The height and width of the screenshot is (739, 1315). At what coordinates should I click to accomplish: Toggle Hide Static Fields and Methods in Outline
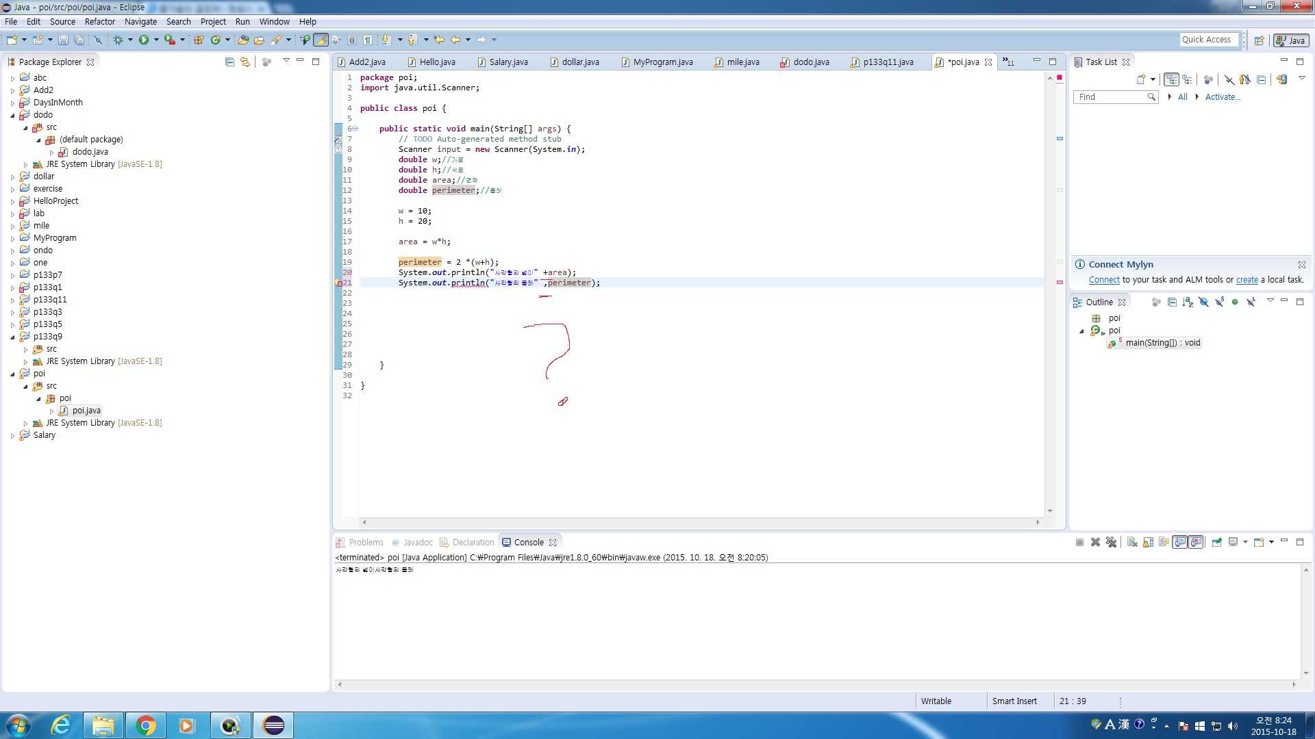[x=1219, y=302]
